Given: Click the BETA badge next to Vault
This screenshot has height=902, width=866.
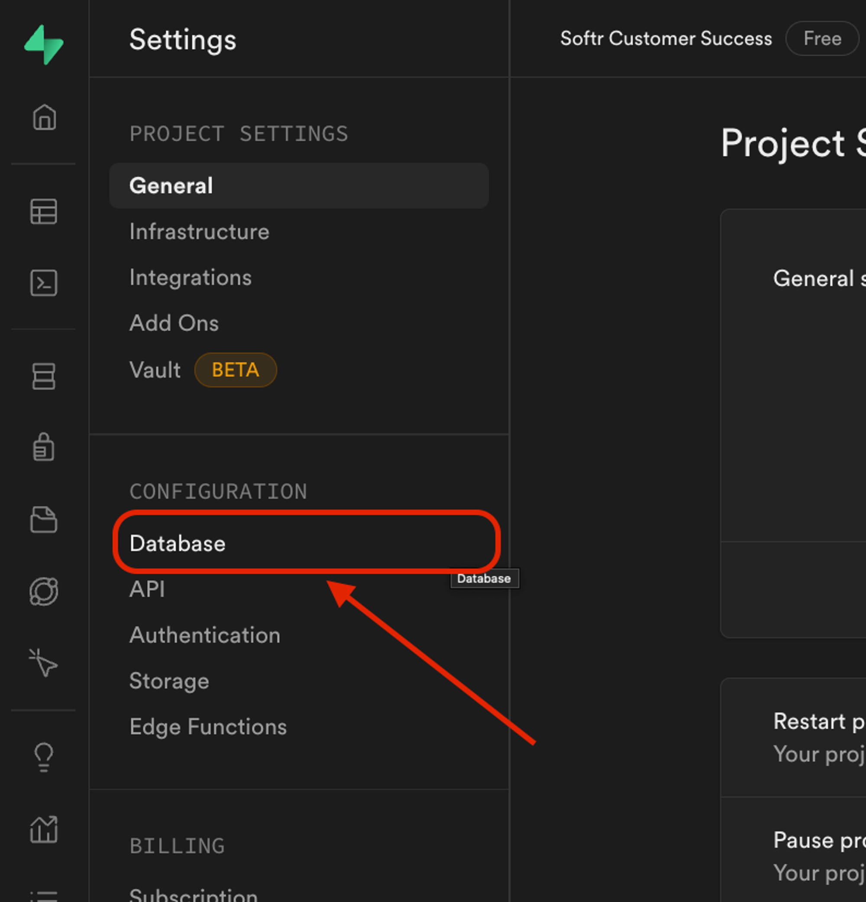Looking at the screenshot, I should [236, 369].
